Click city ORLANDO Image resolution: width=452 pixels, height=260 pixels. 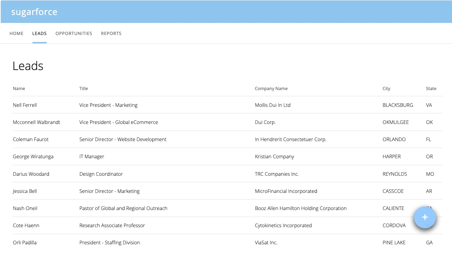[x=394, y=139]
